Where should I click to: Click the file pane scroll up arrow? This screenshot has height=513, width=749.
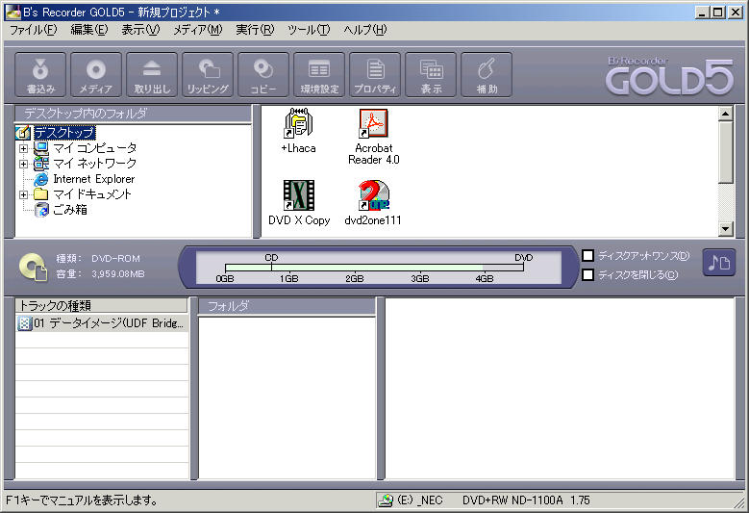[726, 114]
